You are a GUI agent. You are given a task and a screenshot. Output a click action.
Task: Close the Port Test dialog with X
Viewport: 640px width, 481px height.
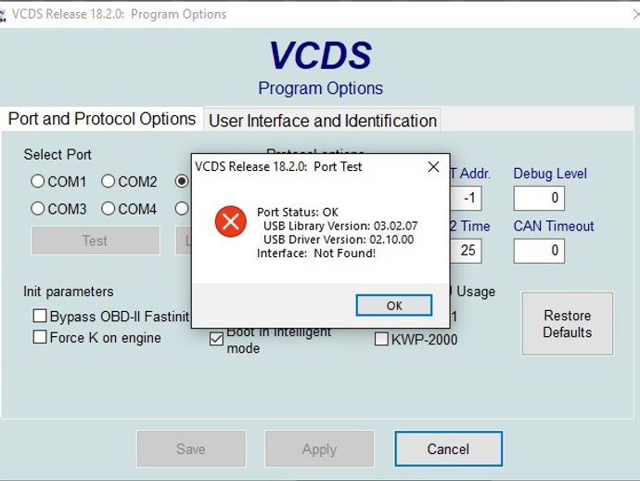pos(433,167)
